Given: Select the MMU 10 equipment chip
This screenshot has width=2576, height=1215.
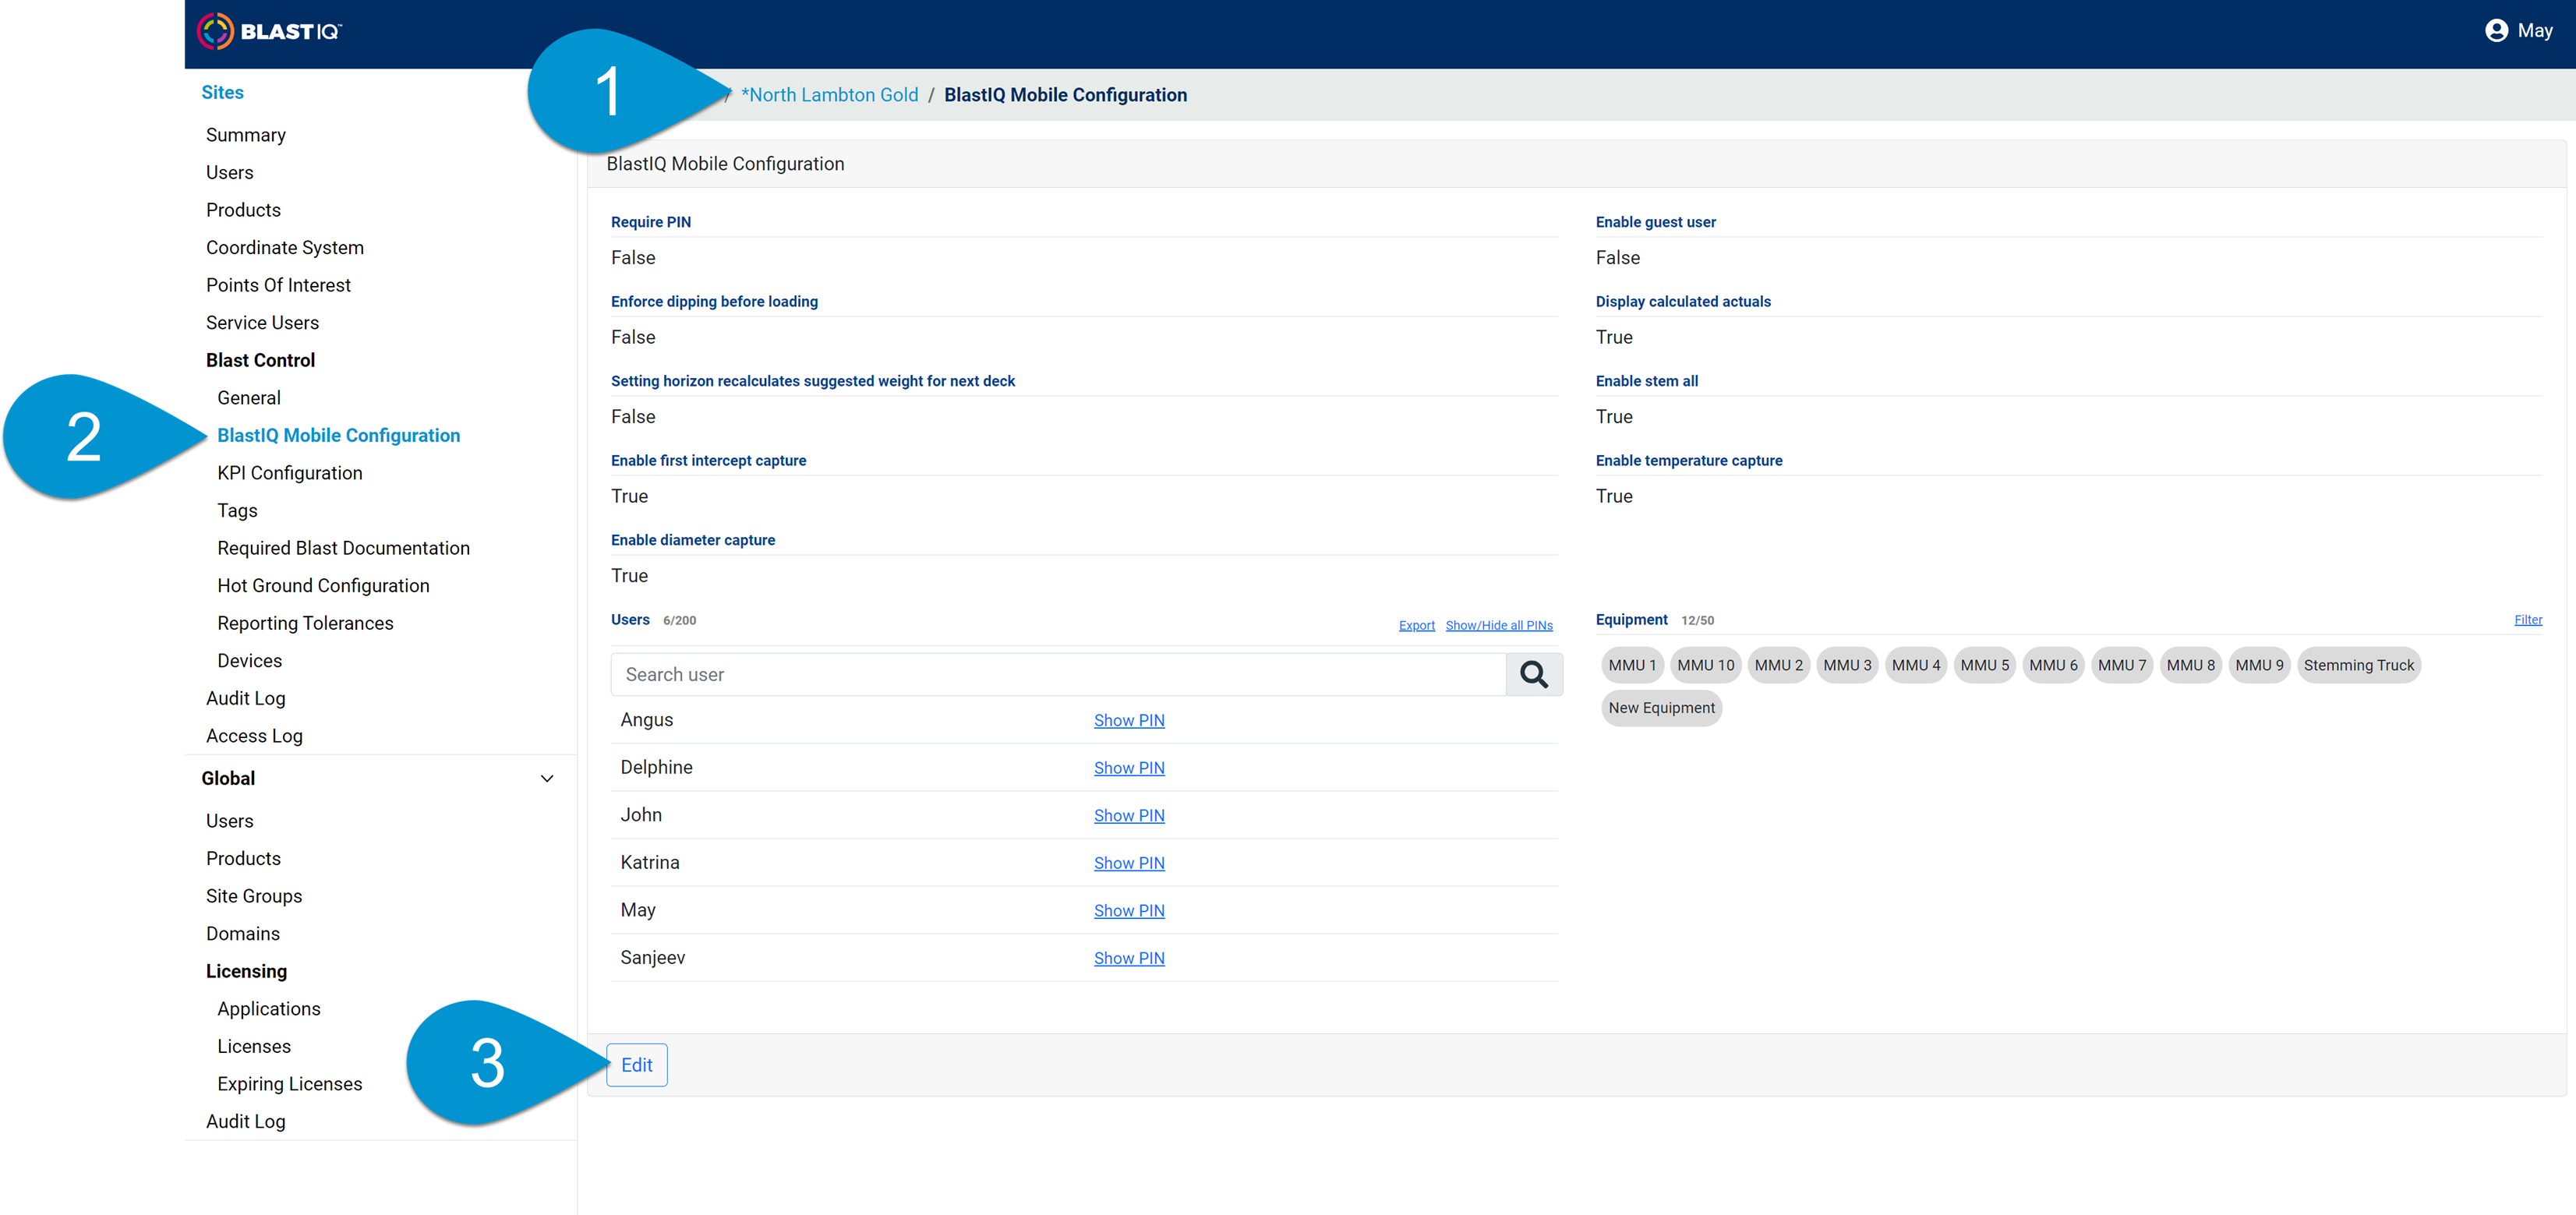Looking at the screenshot, I should click(x=1706, y=666).
